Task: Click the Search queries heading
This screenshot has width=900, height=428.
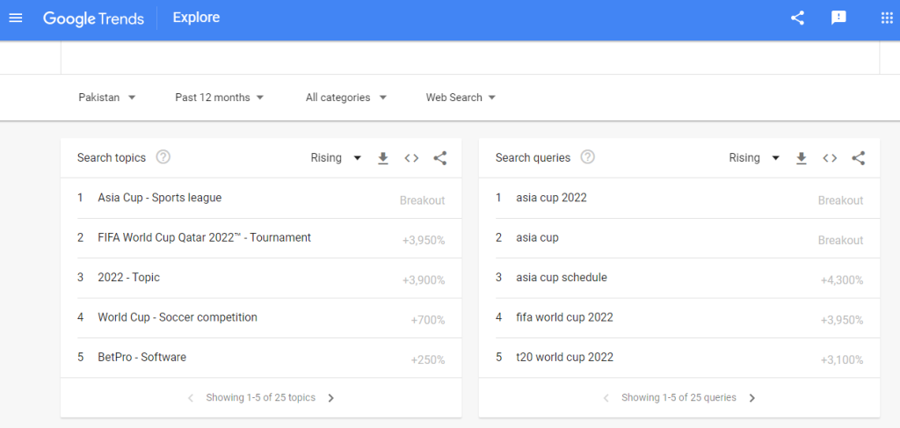Action: tap(533, 158)
